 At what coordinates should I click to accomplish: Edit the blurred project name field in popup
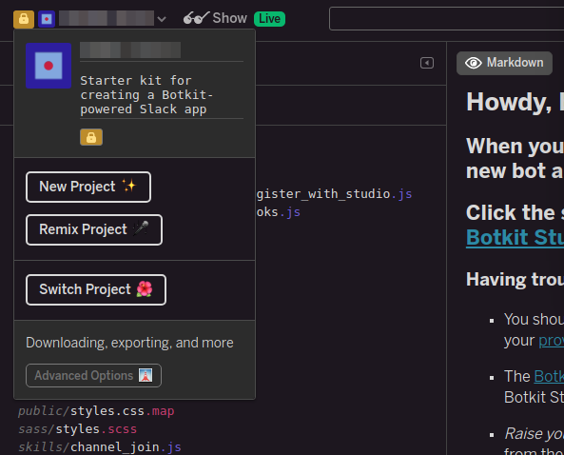162,50
